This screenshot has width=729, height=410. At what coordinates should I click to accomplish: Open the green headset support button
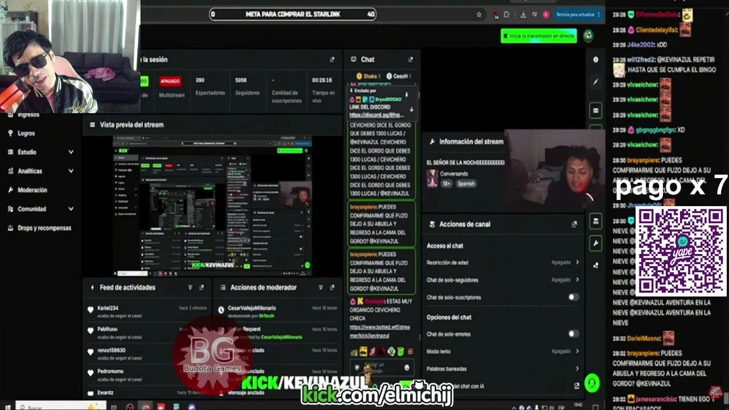pyautogui.click(x=592, y=383)
